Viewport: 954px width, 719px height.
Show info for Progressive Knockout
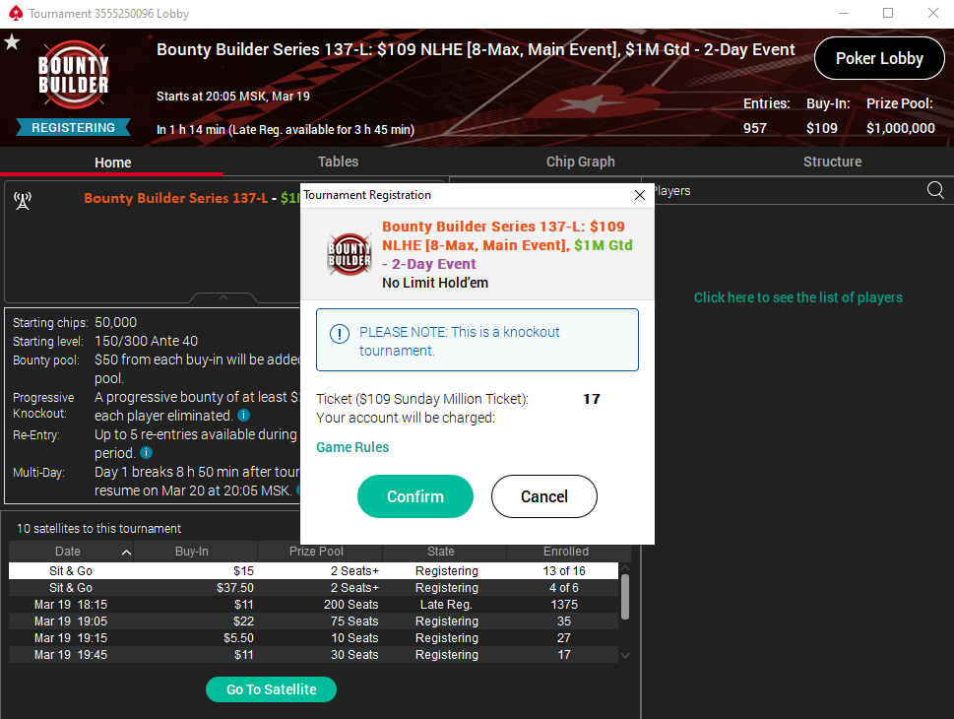(x=243, y=416)
